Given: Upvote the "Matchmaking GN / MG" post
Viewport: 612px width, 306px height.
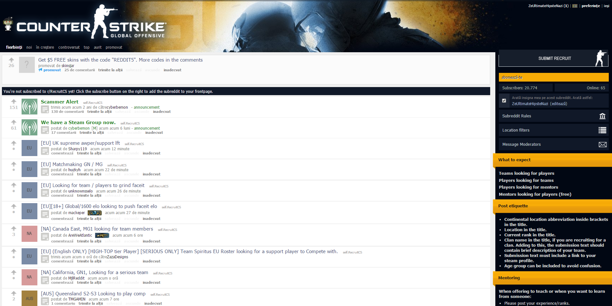Looking at the screenshot, I should pyautogui.click(x=14, y=164).
